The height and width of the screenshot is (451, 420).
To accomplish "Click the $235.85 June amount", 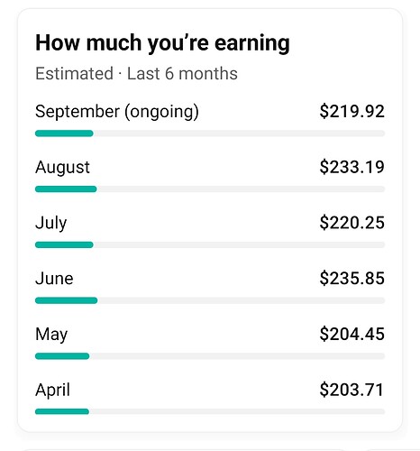I will tap(352, 278).
